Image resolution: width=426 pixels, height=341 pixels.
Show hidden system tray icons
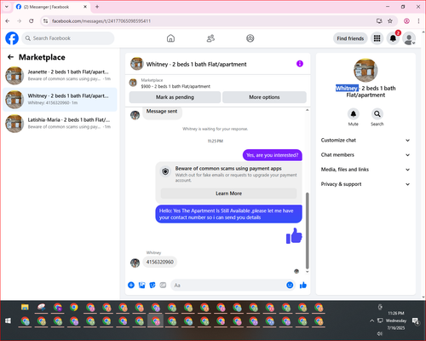click(x=371, y=321)
